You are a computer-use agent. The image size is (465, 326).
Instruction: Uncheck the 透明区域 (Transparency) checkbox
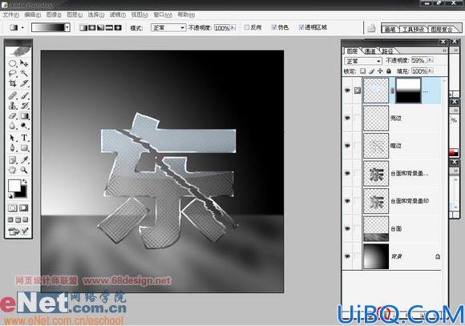tap(301, 27)
